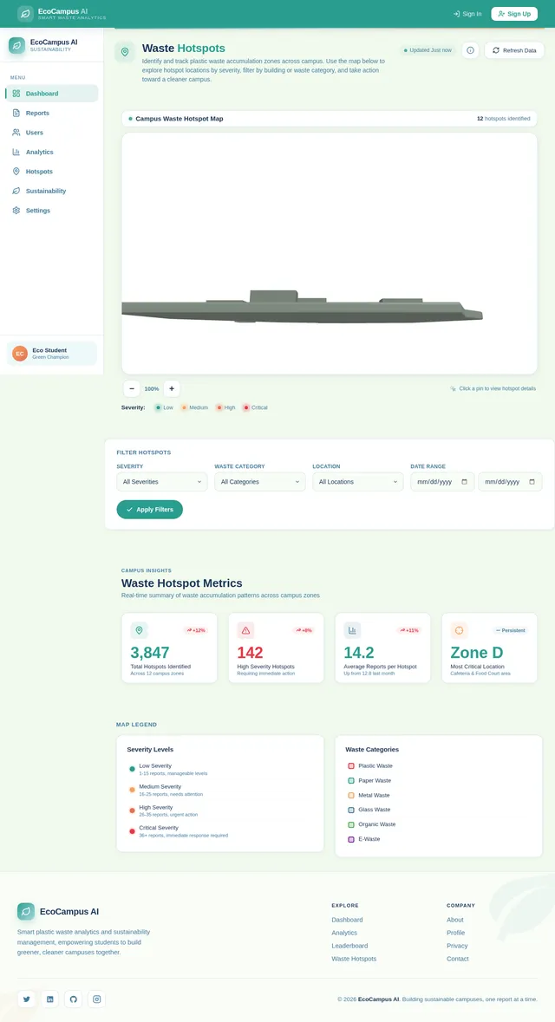Open Reports in the sidebar menu
The width and height of the screenshot is (555, 1022).
[x=51, y=113]
